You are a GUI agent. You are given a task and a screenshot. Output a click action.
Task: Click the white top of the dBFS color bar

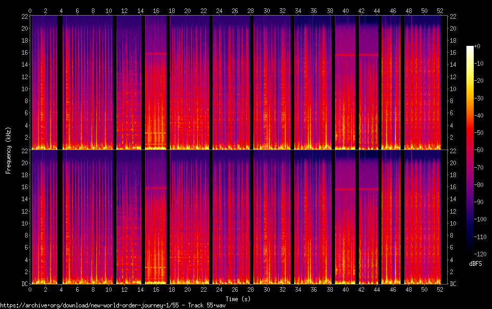coord(470,48)
